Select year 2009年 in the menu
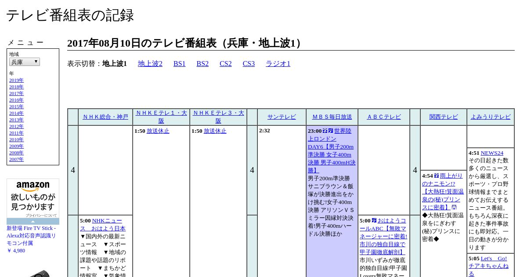The image size is (527, 277). click(x=16, y=146)
